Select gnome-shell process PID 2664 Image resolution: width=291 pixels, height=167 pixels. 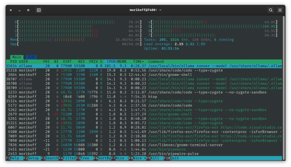(x=144, y=75)
